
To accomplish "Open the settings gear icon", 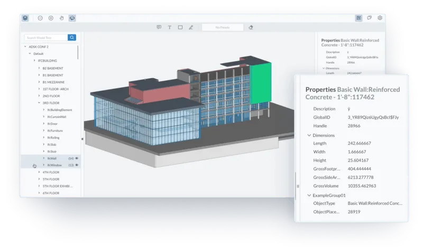I will pos(380,18).
